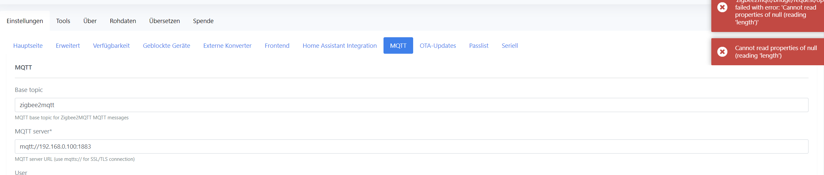Open the Spende tab
Image resolution: width=824 pixels, height=175 pixels.
point(203,21)
